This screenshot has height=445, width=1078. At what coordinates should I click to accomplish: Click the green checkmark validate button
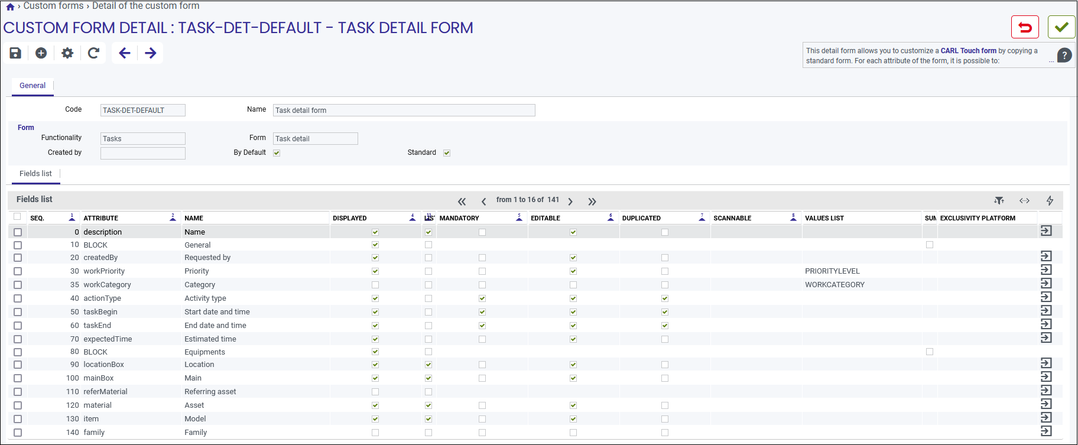tap(1061, 27)
